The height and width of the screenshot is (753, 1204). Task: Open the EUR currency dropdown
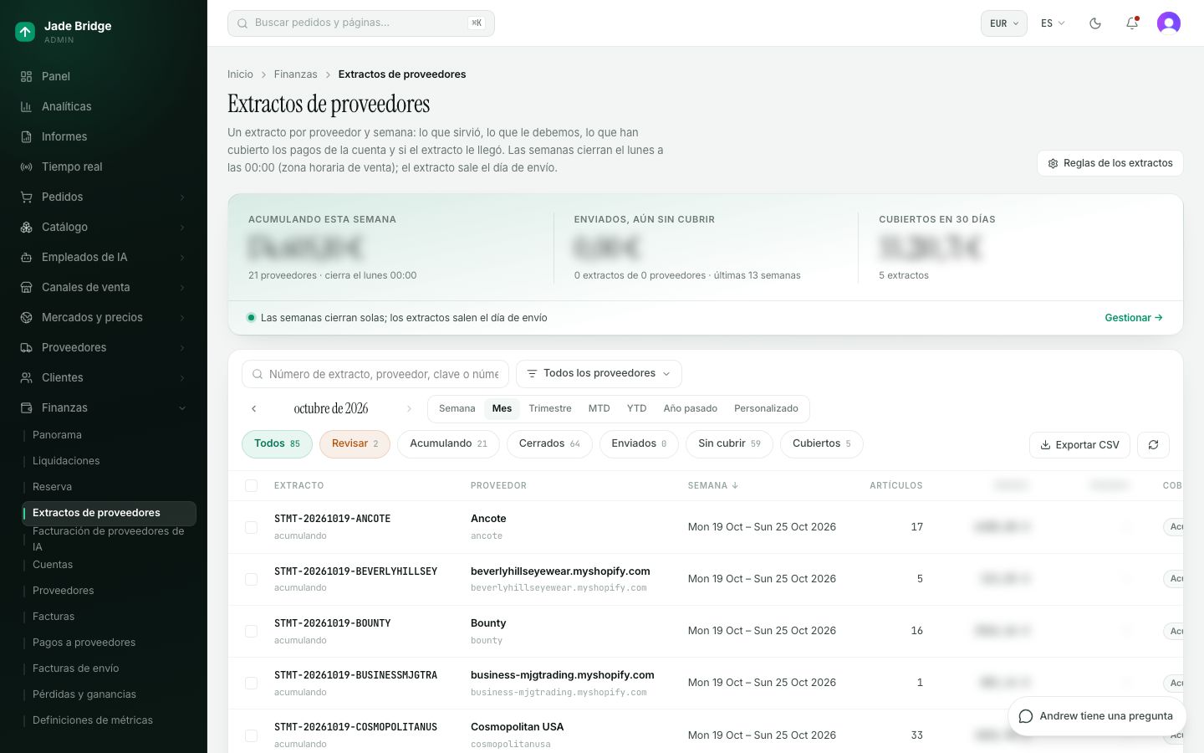[1004, 23]
